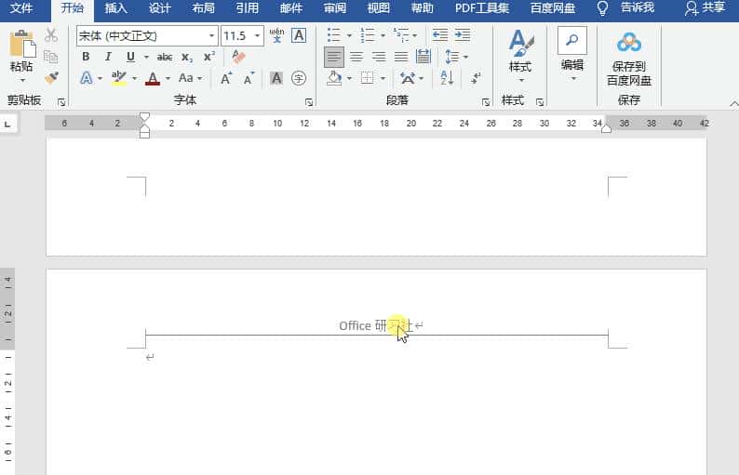The width and height of the screenshot is (739, 475).
Task: Save to Baidu Netdisk
Action: click(629, 59)
